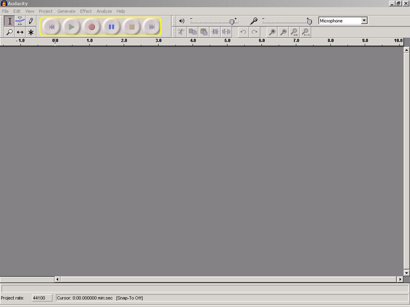Click the Audacity title bar icon
The width and height of the screenshot is (410, 307).
point(4,3)
